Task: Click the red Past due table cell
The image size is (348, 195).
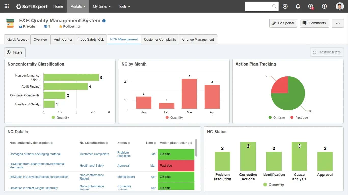Action: point(176,166)
